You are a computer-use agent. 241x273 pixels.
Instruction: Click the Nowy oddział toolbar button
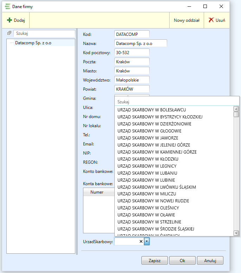click(x=186, y=20)
